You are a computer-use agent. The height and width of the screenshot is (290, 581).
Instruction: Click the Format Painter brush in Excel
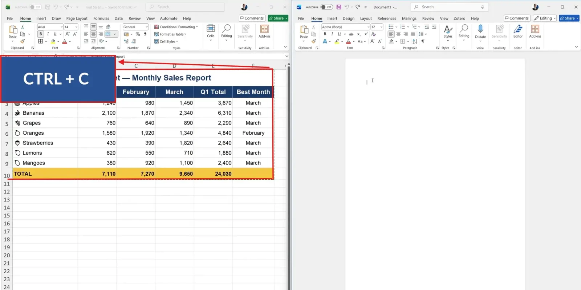(23, 41)
